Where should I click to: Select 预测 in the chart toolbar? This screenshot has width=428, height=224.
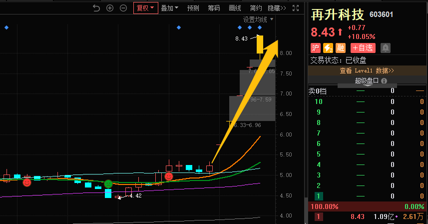pyautogui.click(x=193, y=8)
